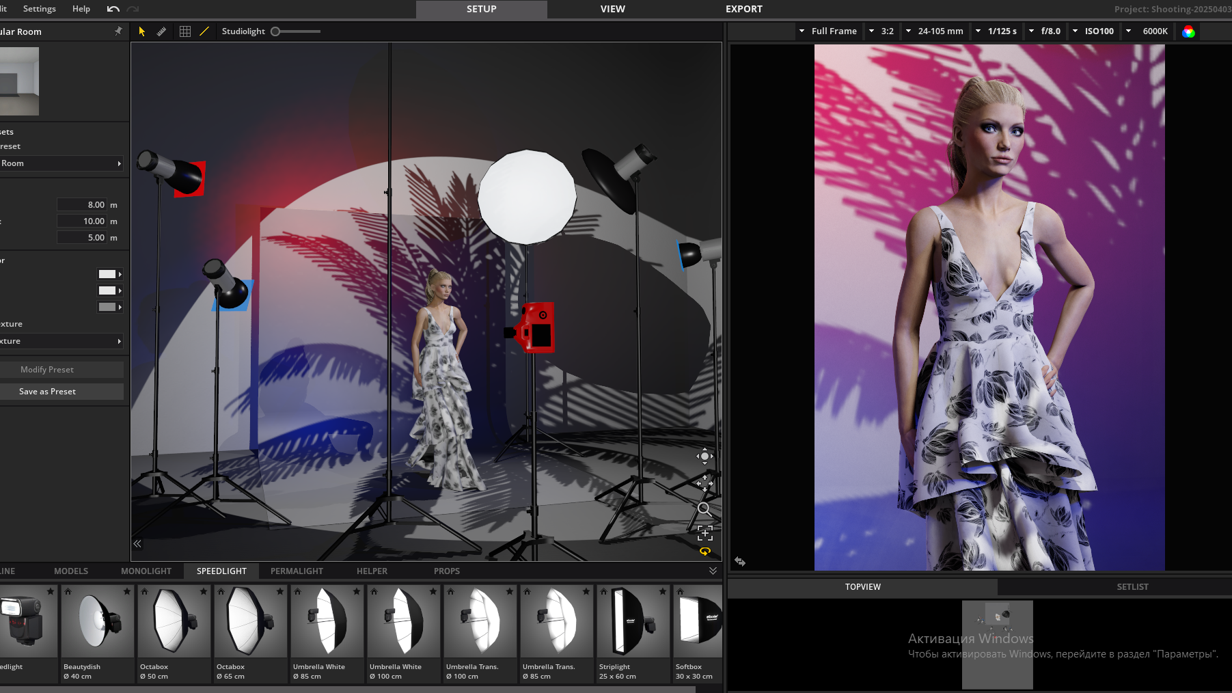Collapse the equipment library with double chevron
The height and width of the screenshot is (693, 1232).
pos(713,571)
